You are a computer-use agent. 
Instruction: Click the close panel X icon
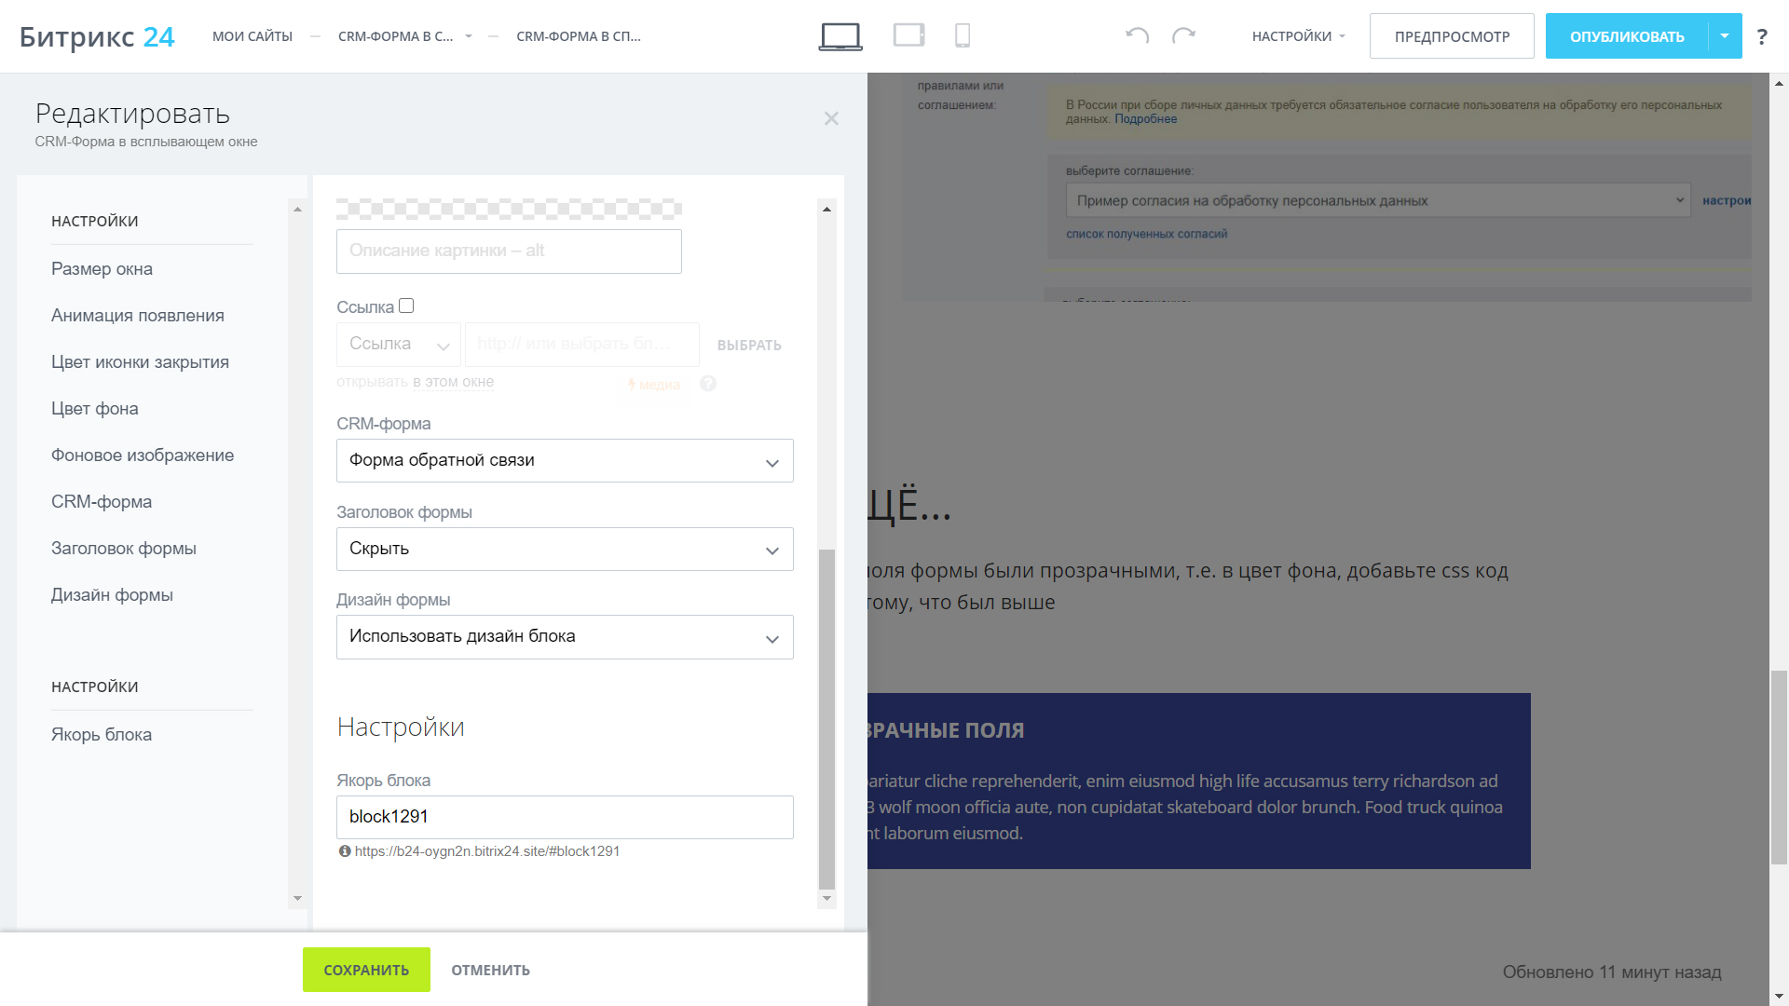(x=832, y=118)
